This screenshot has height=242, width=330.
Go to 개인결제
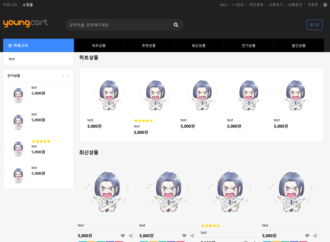256,5
